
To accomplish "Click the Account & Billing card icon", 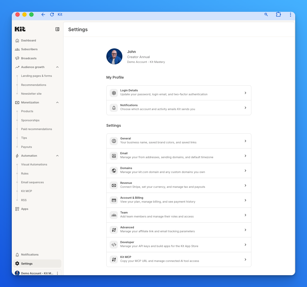I will (114, 200).
